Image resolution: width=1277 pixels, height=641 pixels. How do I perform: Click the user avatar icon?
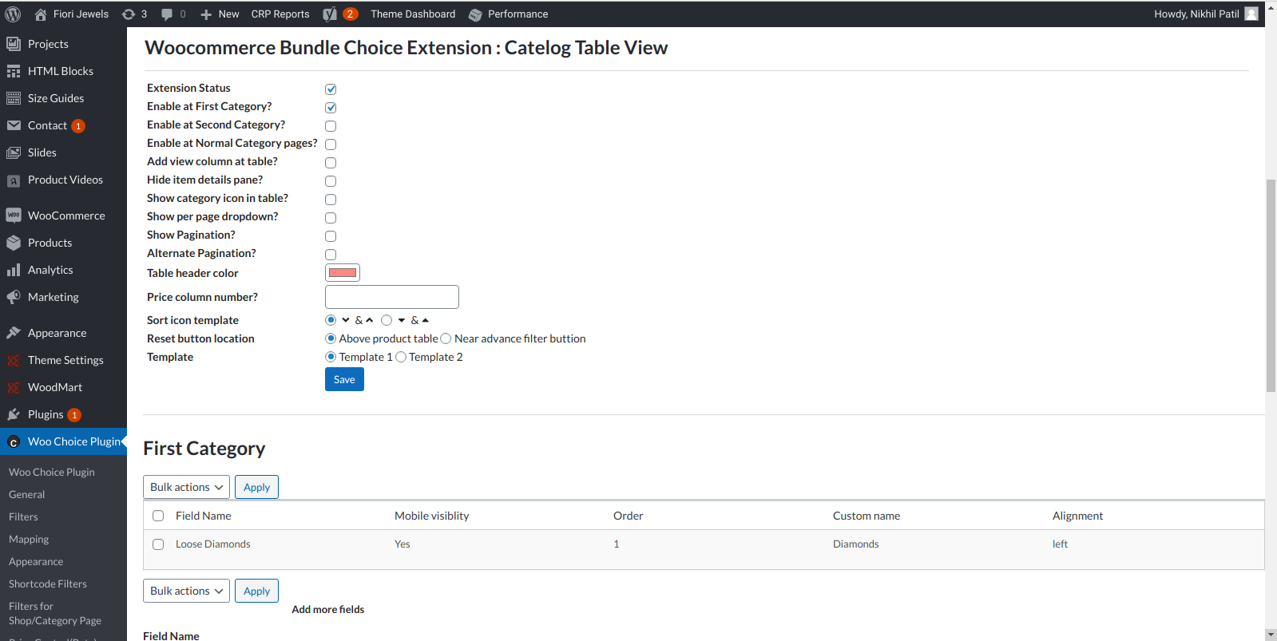pyautogui.click(x=1251, y=14)
